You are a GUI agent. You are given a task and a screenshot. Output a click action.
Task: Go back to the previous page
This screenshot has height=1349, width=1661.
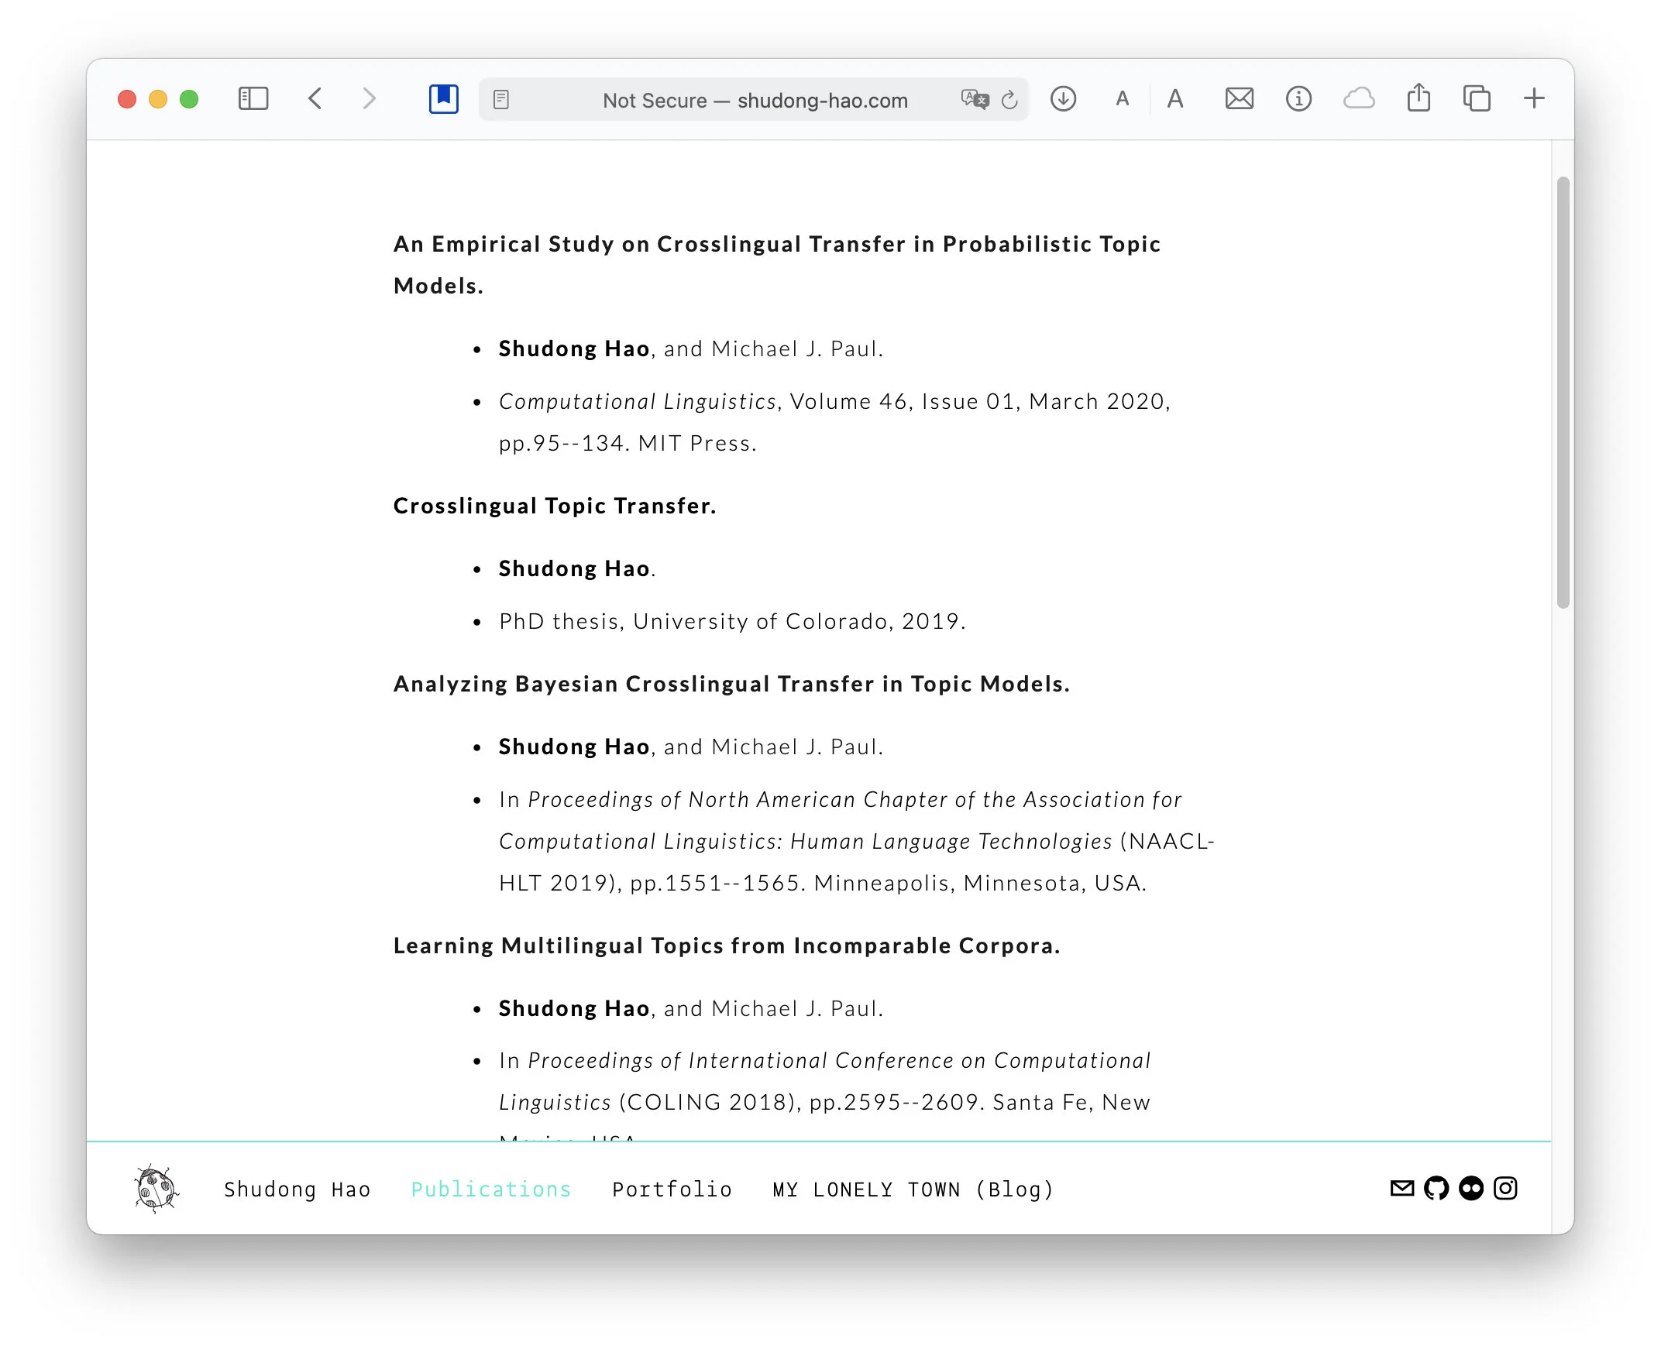point(315,98)
